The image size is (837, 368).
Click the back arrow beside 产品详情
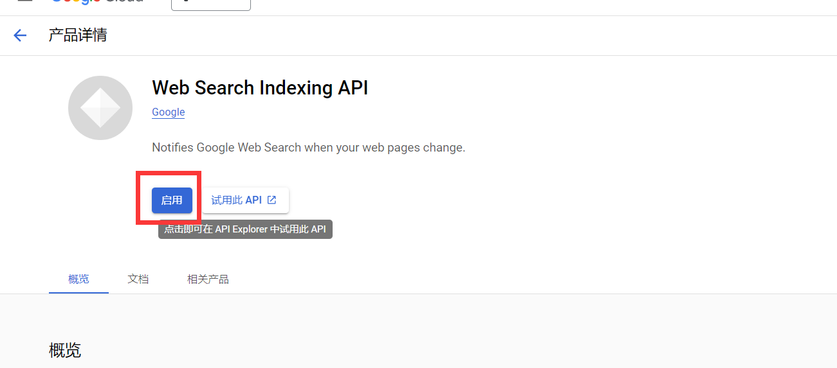(21, 35)
